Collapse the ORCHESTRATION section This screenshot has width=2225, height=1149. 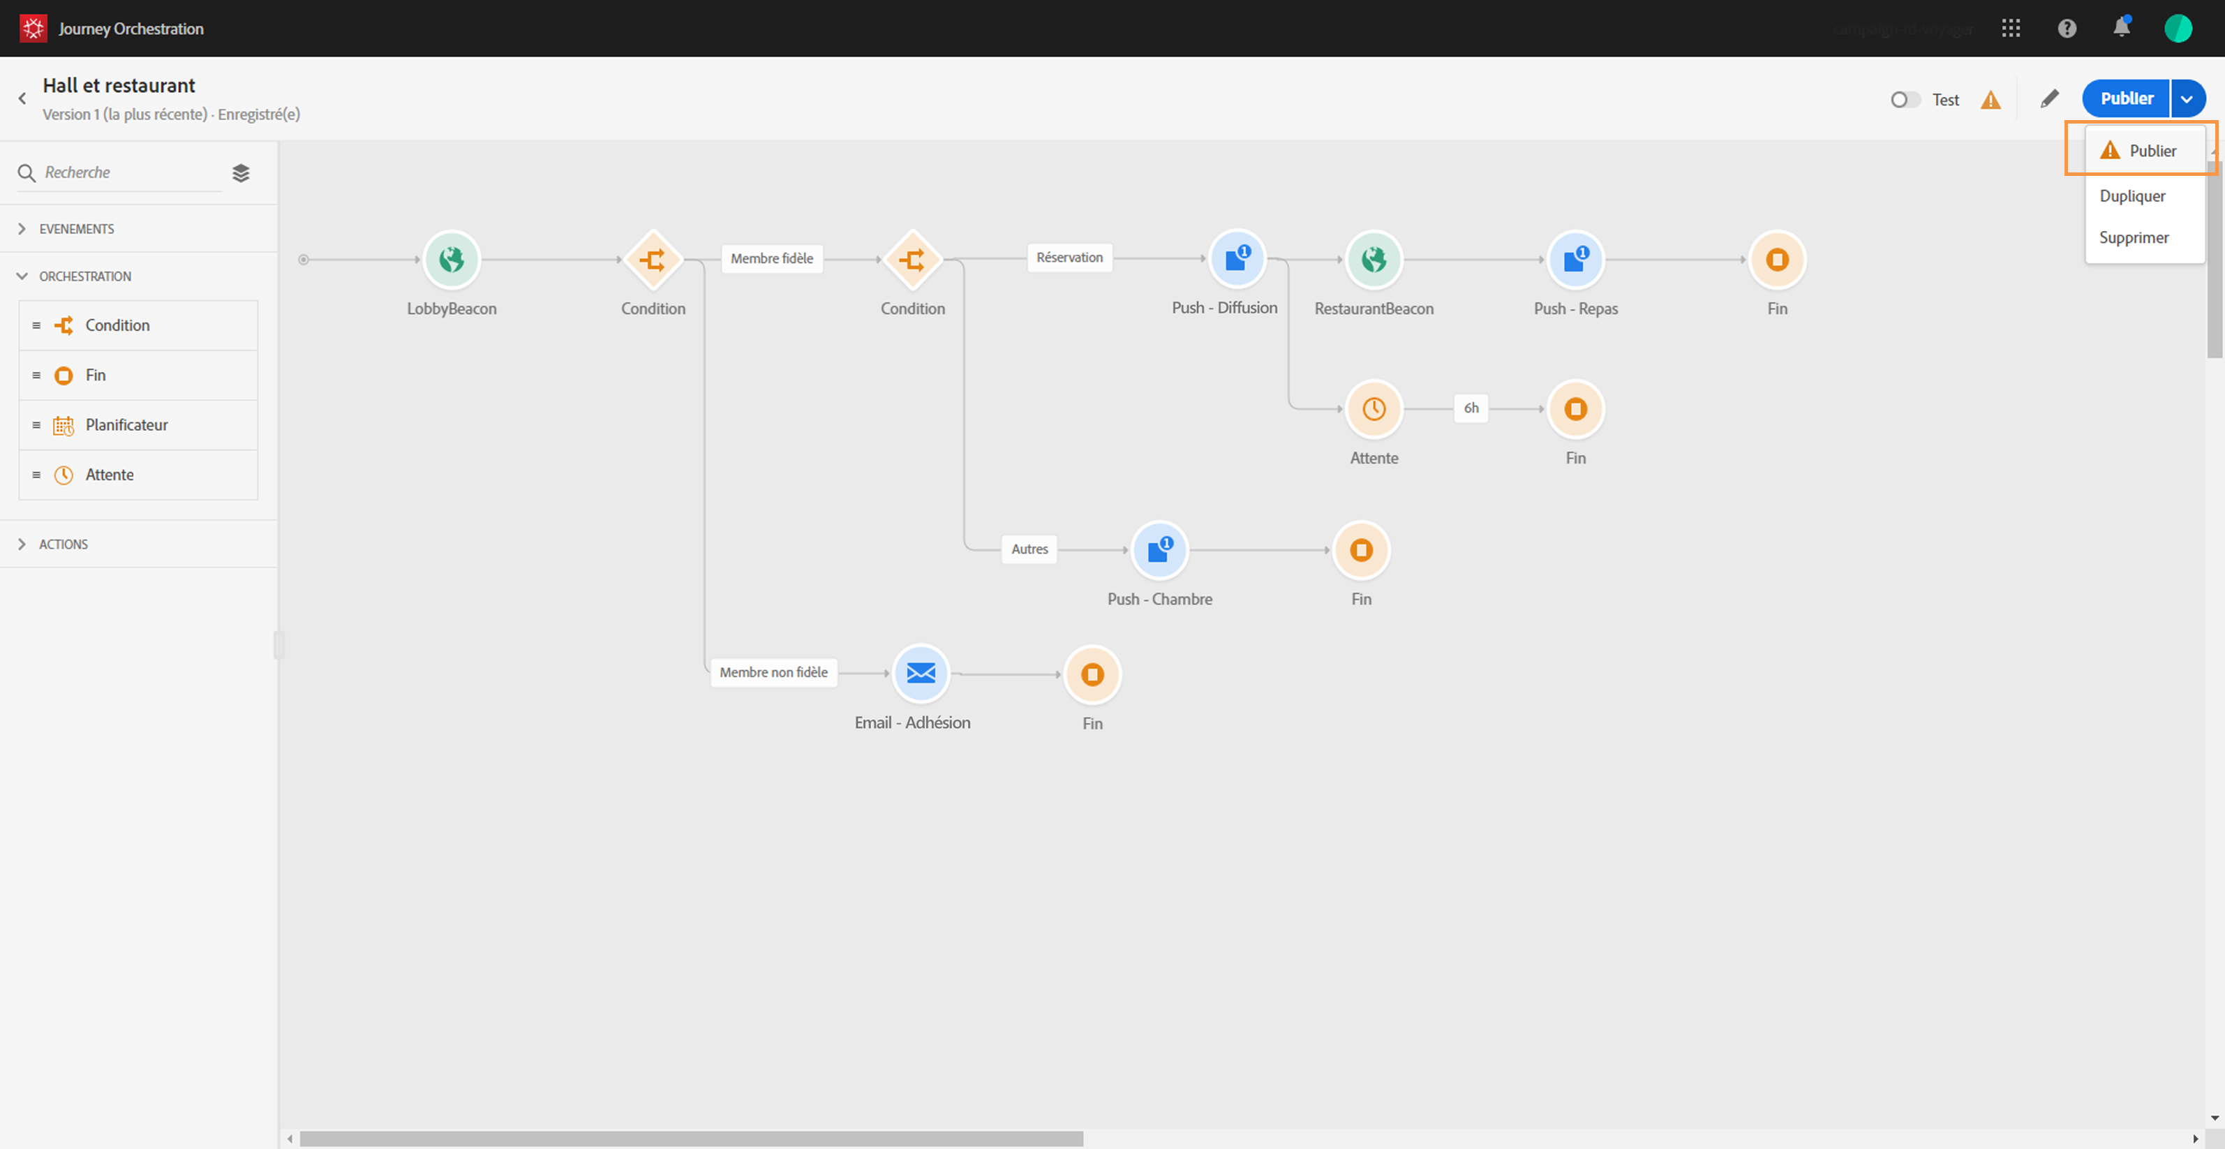pos(84,276)
